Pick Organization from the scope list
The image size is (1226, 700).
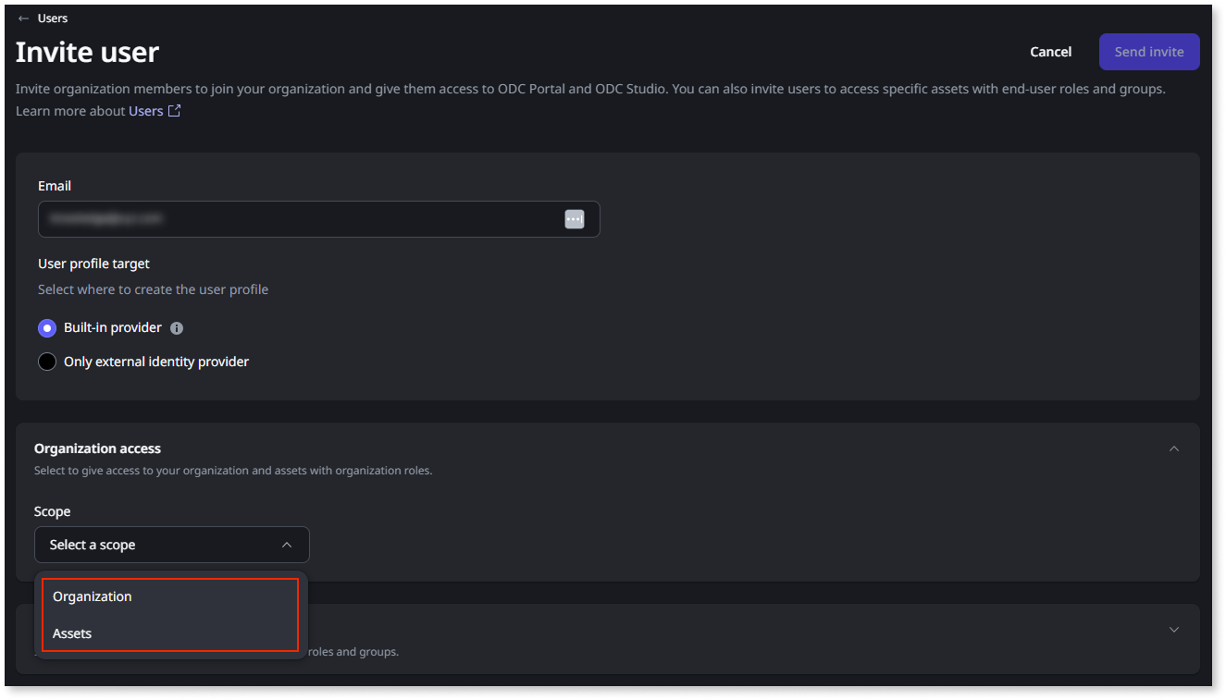(x=170, y=596)
